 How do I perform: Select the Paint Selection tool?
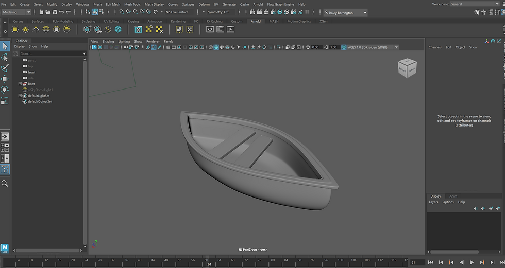pyautogui.click(x=5, y=68)
